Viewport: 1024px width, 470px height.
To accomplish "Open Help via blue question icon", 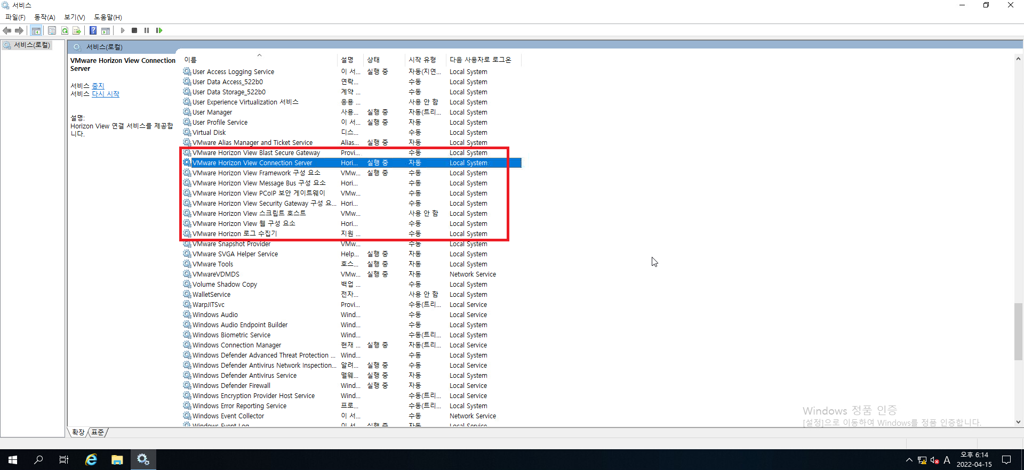I will tap(93, 30).
